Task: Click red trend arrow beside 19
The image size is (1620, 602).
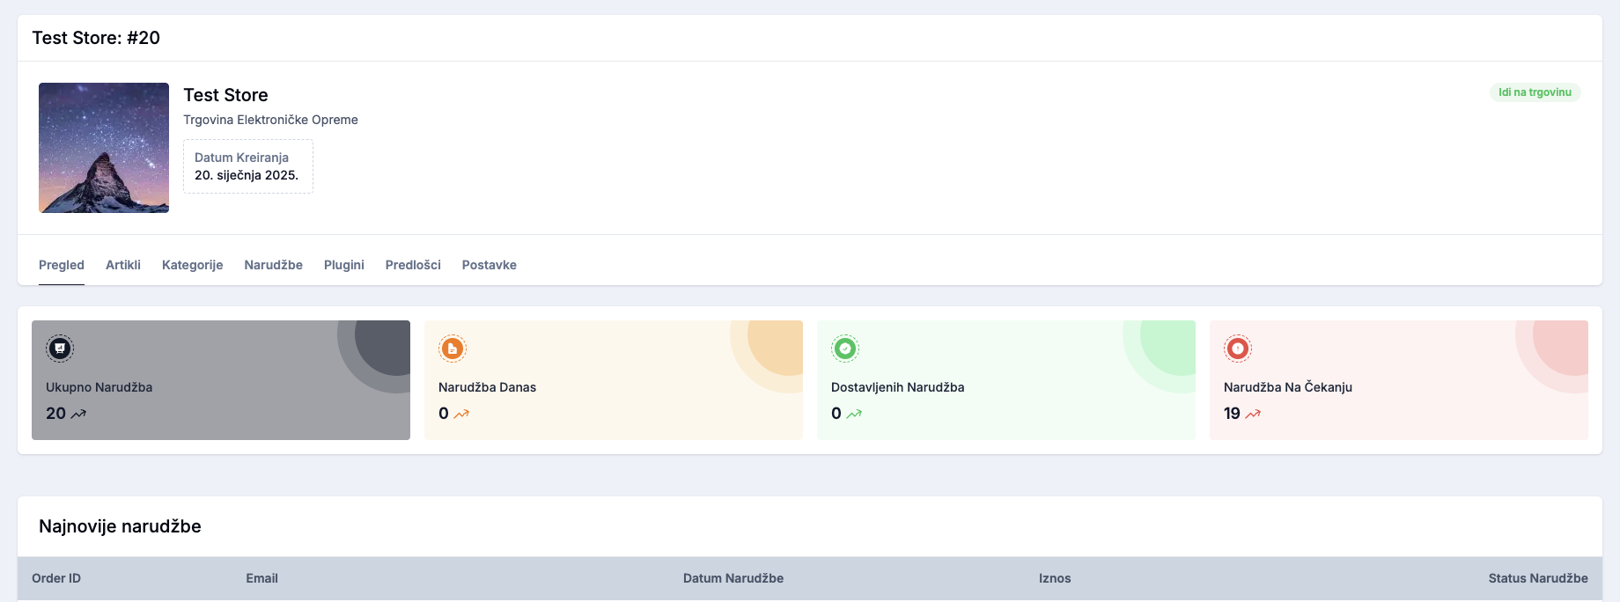Action: (1253, 414)
